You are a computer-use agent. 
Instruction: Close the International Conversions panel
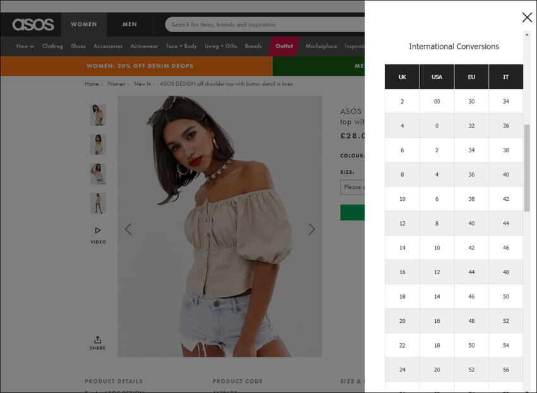527,17
